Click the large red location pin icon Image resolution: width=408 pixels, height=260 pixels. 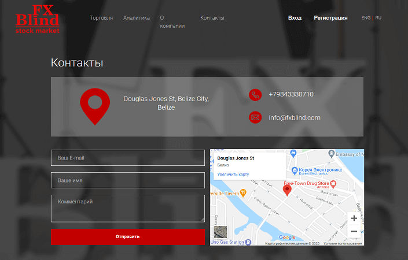click(95, 105)
